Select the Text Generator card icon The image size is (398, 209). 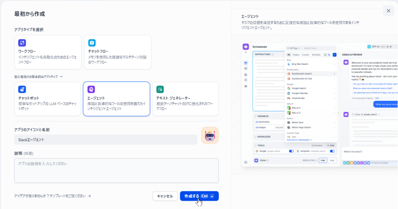click(x=160, y=90)
